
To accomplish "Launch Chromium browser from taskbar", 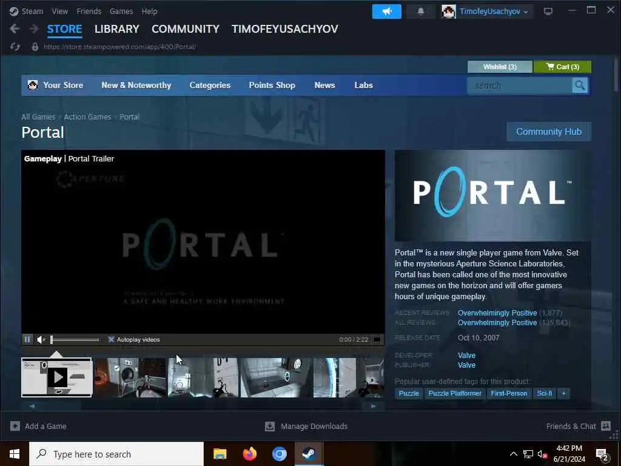I will tap(279, 454).
